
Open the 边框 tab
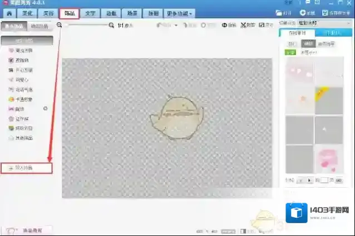click(x=111, y=13)
